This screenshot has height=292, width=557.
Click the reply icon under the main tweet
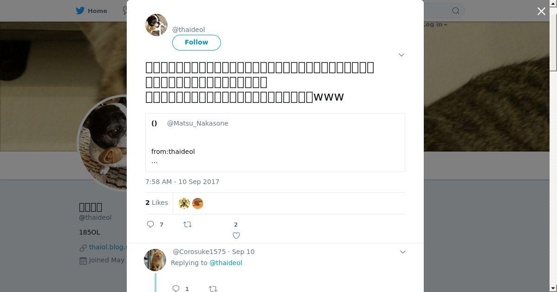[x=150, y=224]
